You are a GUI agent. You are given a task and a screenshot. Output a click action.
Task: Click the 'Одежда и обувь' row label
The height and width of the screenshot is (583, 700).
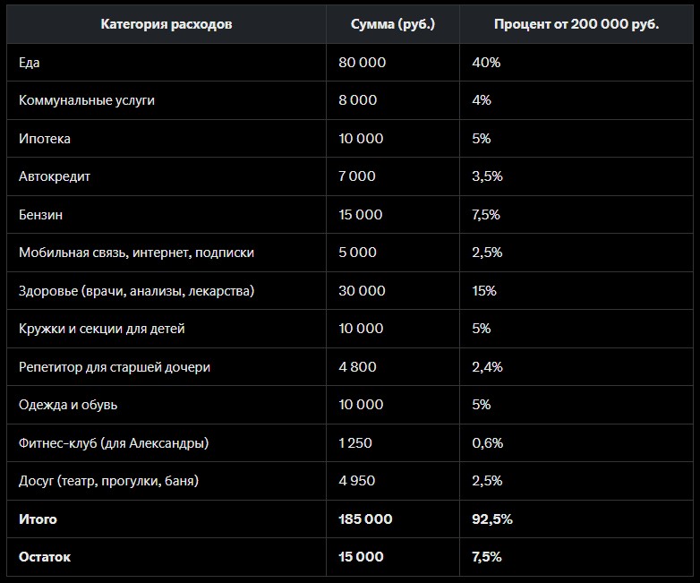pyautogui.click(x=68, y=405)
